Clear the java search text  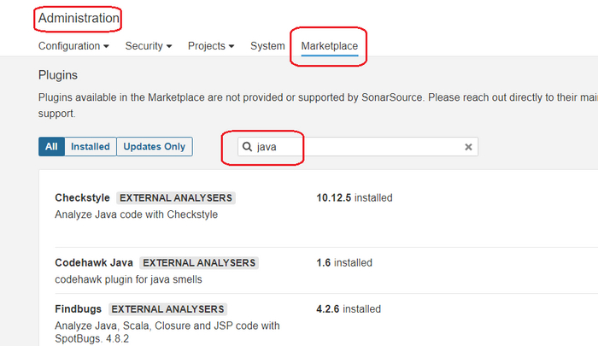pos(468,147)
